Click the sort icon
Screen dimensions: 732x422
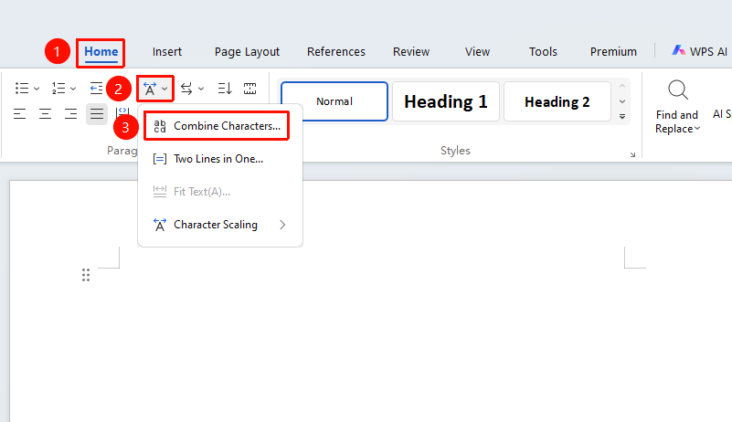coord(225,89)
